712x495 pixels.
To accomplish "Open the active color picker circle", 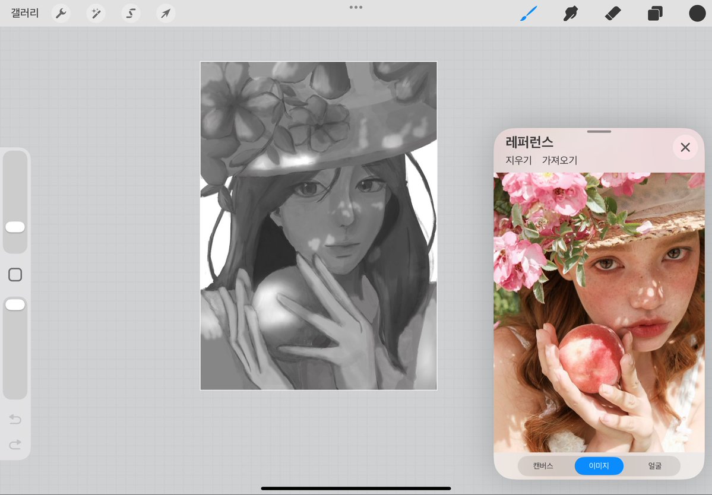I will pyautogui.click(x=697, y=13).
